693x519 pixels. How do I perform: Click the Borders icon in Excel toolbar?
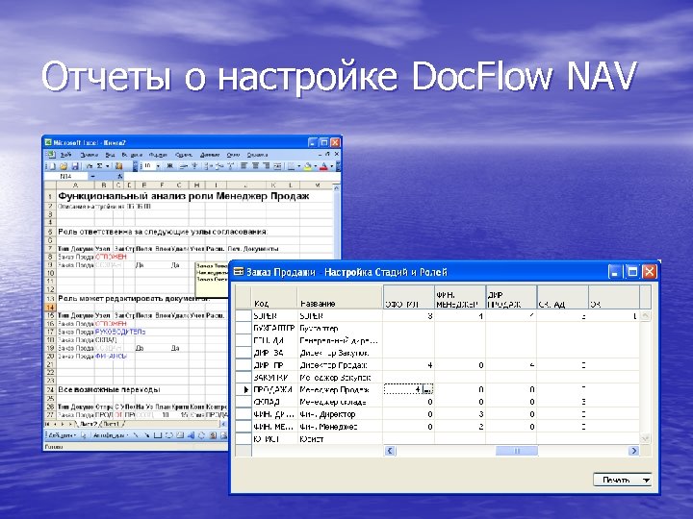coord(292,166)
